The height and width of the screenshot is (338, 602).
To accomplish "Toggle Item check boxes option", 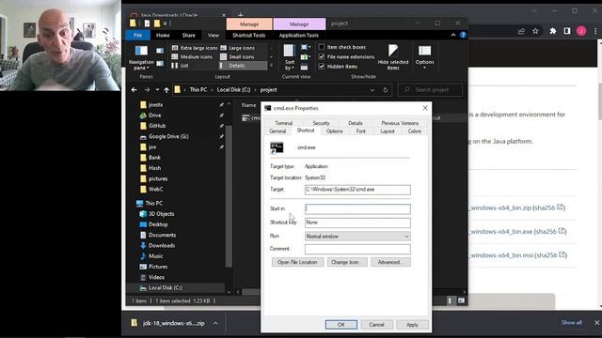I will click(x=322, y=47).
